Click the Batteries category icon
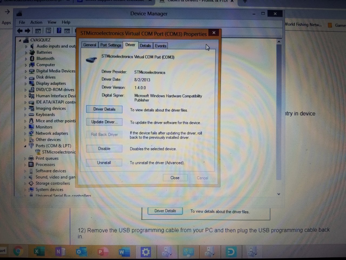 (x=32, y=52)
